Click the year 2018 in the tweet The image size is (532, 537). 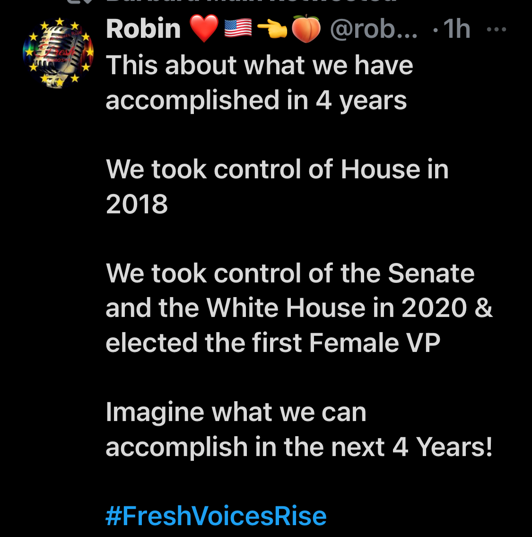tap(137, 204)
